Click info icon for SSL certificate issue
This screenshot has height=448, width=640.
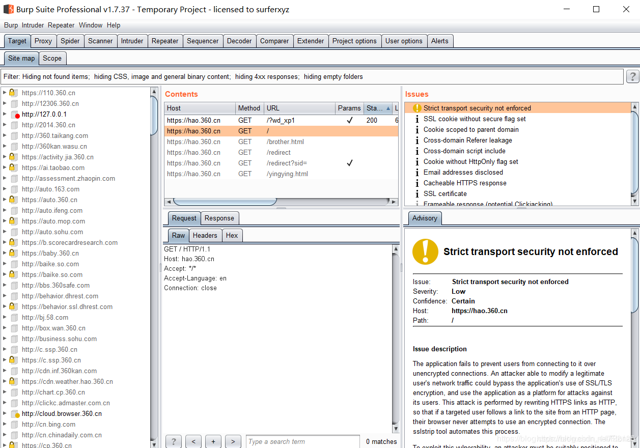[417, 193]
